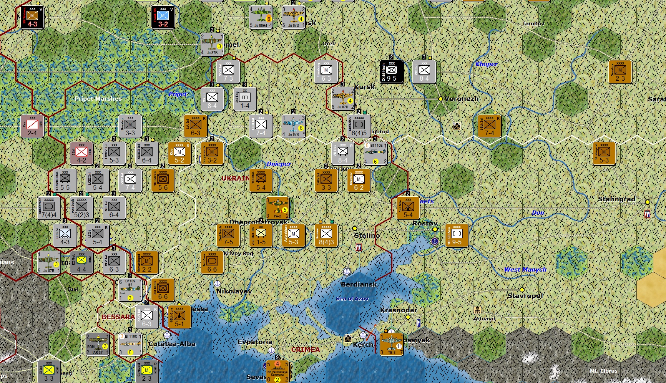Click the Stalingrad 5-3 counter

(x=604, y=153)
